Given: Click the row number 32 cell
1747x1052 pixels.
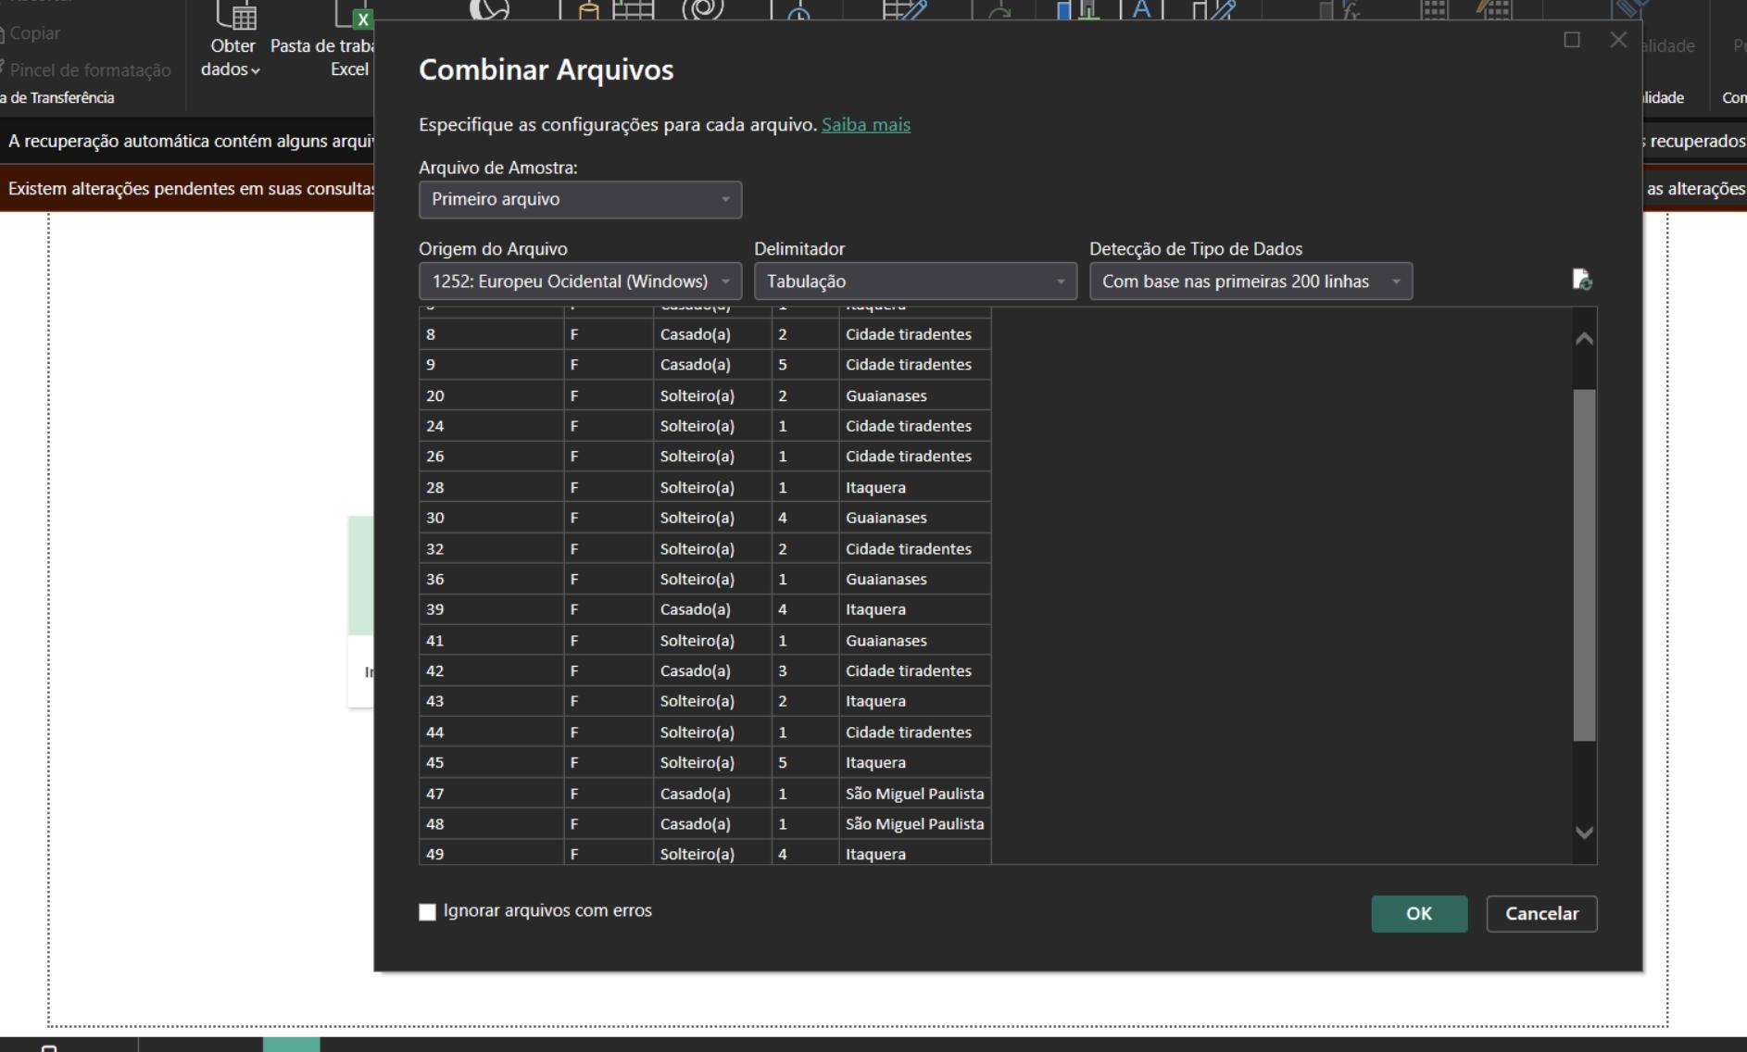Looking at the screenshot, I should point(491,548).
